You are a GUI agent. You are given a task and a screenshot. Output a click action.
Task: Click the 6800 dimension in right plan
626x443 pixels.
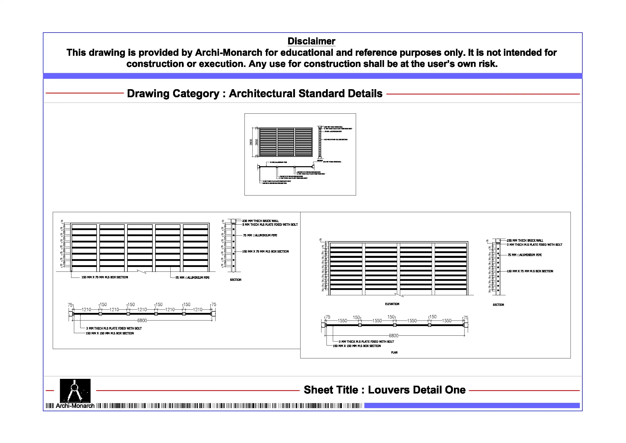(x=393, y=335)
